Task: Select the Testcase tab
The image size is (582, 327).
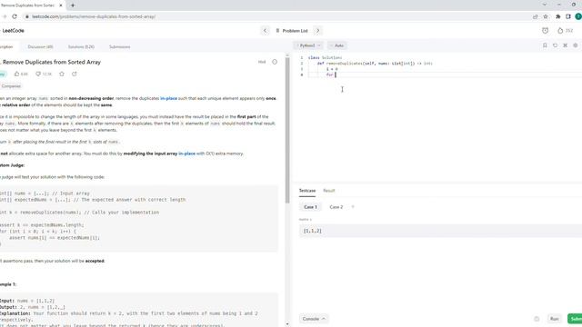Action: [307, 191]
